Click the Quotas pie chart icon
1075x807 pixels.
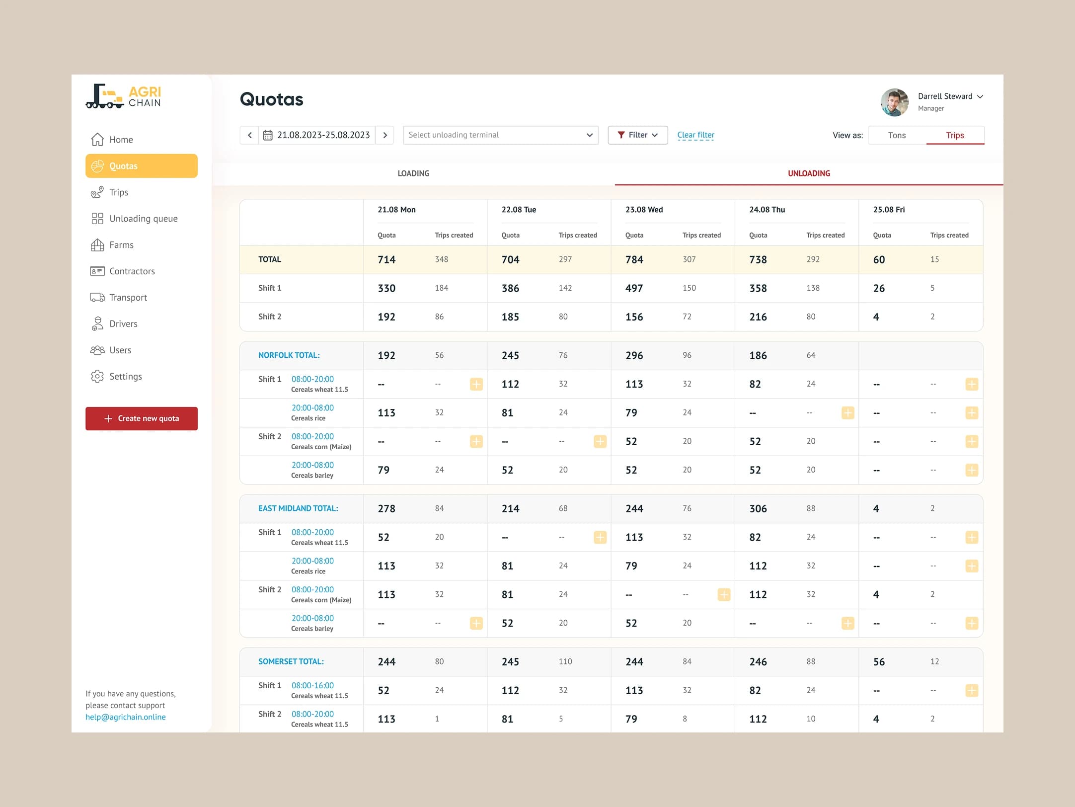coord(97,166)
